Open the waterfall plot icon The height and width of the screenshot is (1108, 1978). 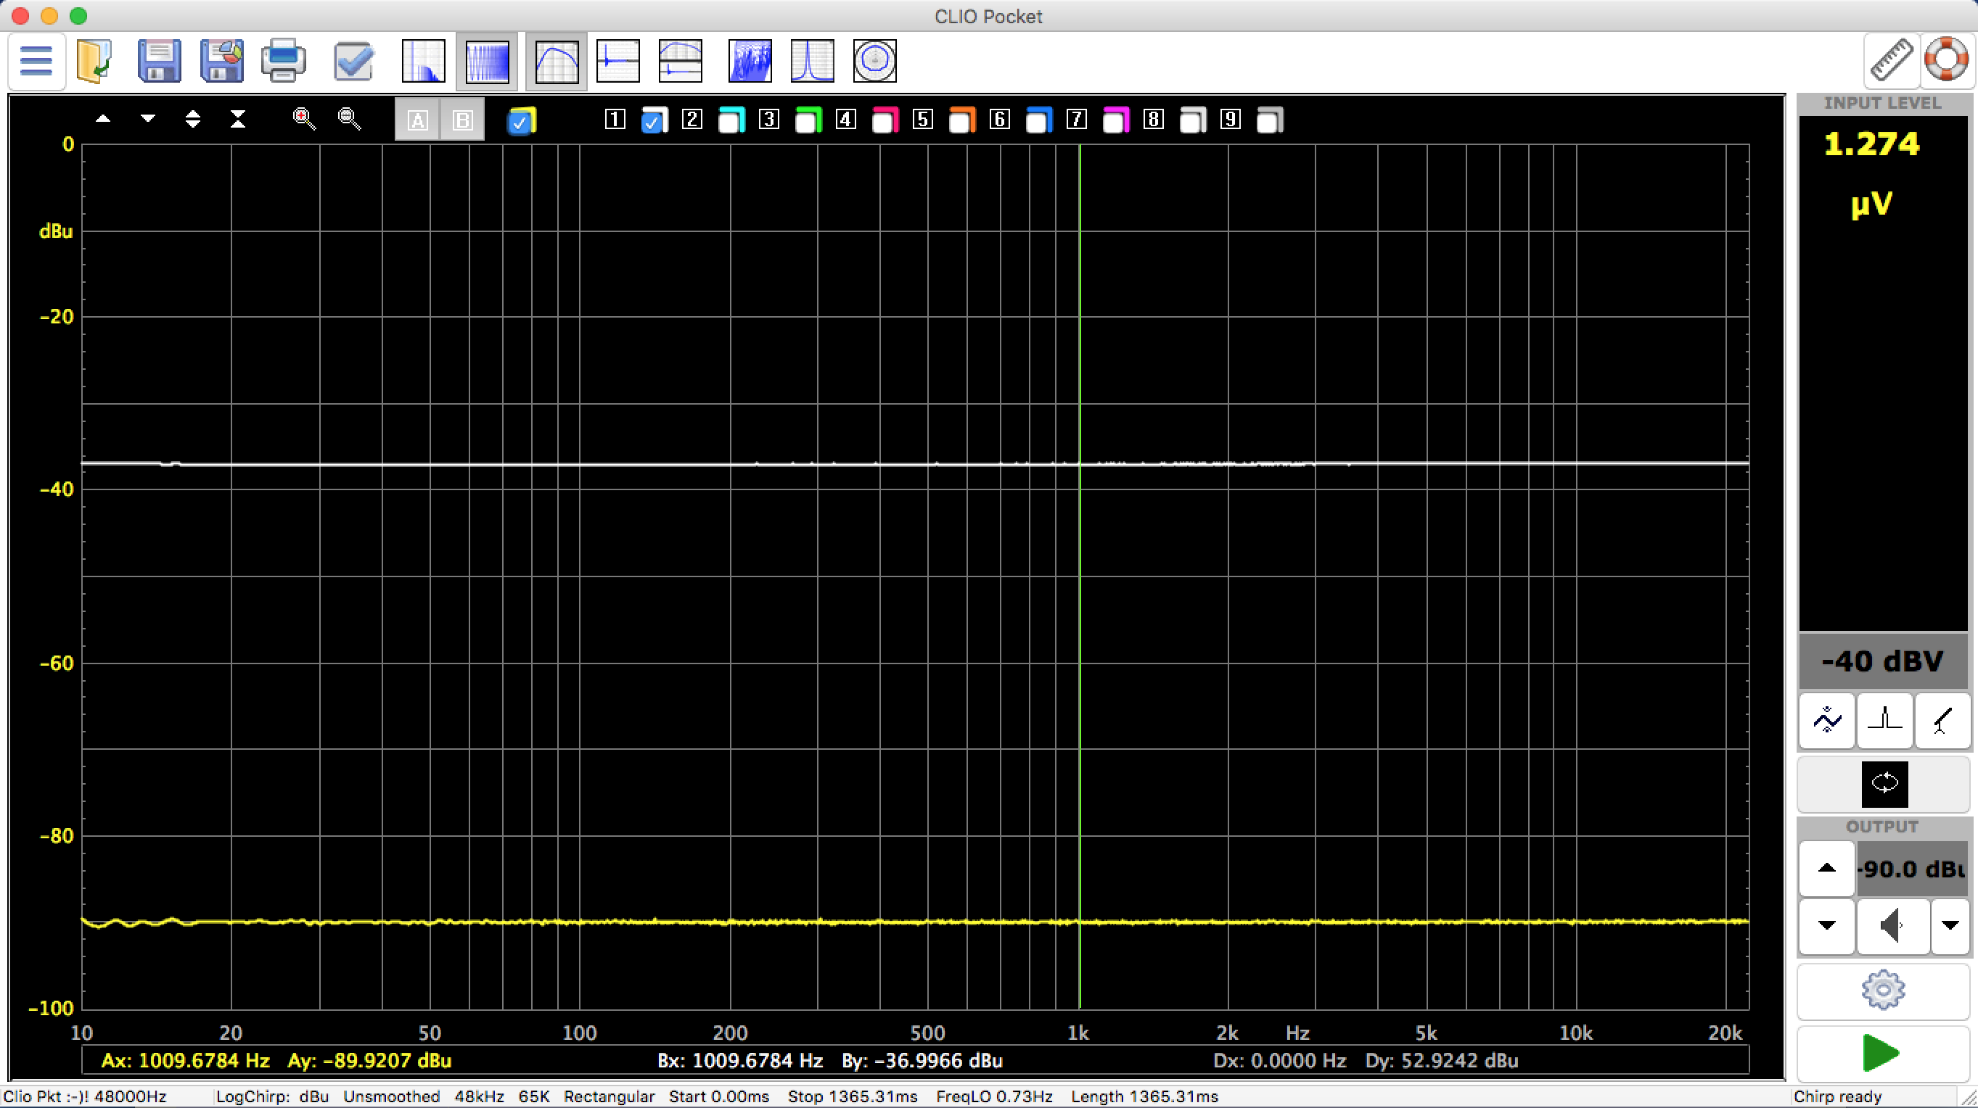coord(750,61)
